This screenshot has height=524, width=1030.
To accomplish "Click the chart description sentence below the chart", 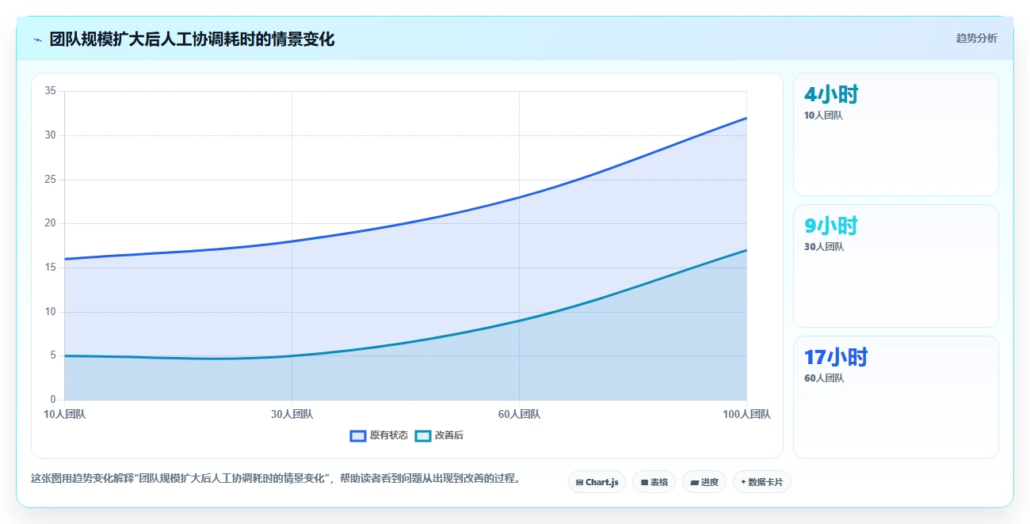I will [x=275, y=479].
